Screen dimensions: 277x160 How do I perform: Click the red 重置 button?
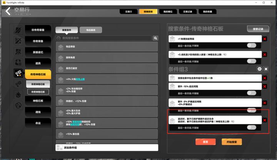(205, 142)
